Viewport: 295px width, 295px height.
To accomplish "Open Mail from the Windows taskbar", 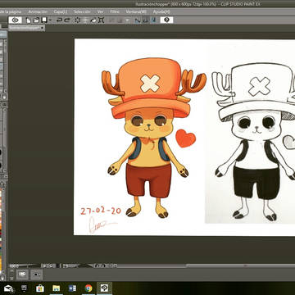I will tap(9, 288).
